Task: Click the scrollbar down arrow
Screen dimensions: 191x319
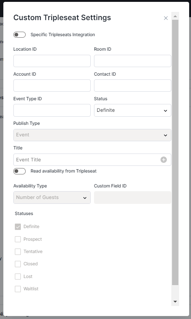Action: pyautogui.click(x=175, y=302)
